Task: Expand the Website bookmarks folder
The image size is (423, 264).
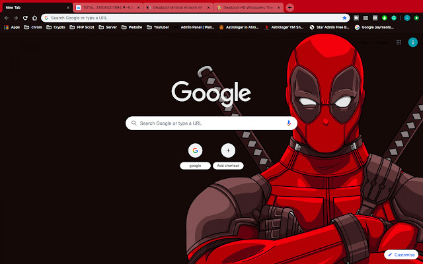Action: [132, 27]
